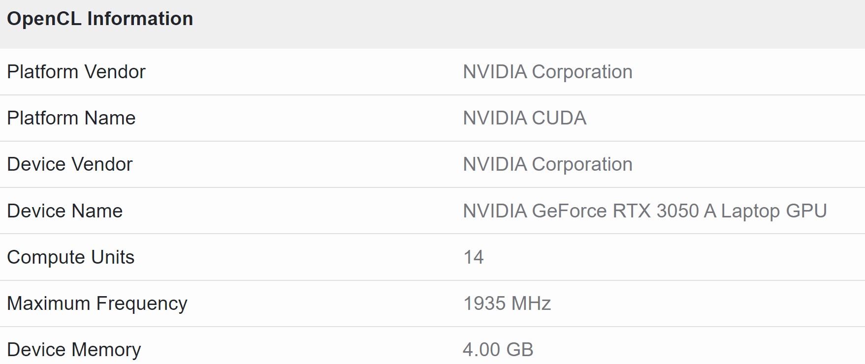Select the "Maximum Frequency" row label

(x=97, y=303)
